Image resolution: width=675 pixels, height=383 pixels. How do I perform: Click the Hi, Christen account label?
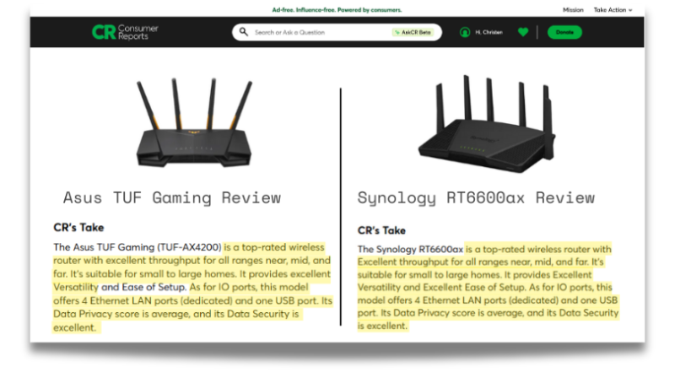(489, 32)
